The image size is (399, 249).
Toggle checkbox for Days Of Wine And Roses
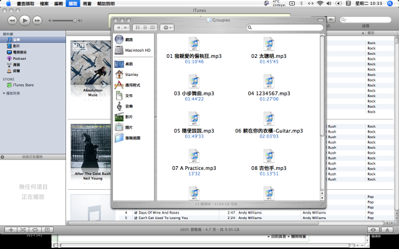[136, 213]
